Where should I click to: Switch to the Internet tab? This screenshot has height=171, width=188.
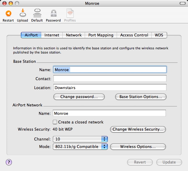tap(52, 35)
